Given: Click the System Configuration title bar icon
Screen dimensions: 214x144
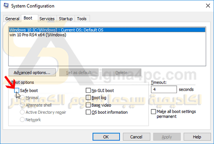Looking at the screenshot, I should pos(6,6).
